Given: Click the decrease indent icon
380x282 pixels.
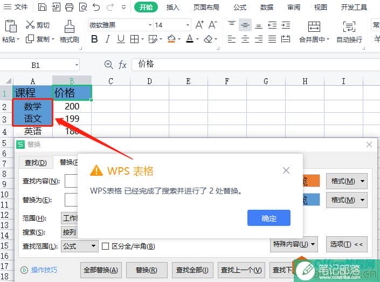Looking at the screenshot, I should coord(272,25).
